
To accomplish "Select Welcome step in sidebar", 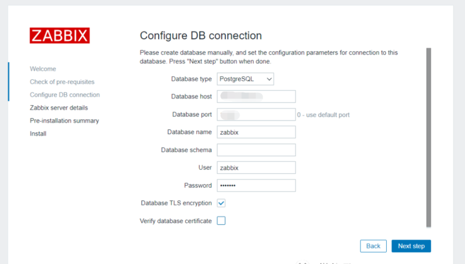I will pos(43,69).
